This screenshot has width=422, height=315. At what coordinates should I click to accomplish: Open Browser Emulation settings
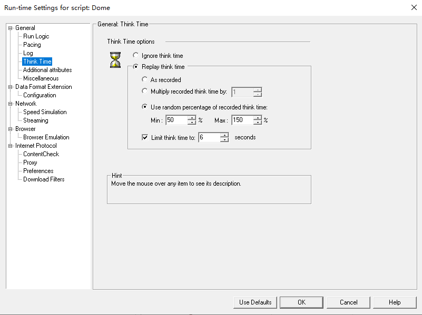point(46,137)
